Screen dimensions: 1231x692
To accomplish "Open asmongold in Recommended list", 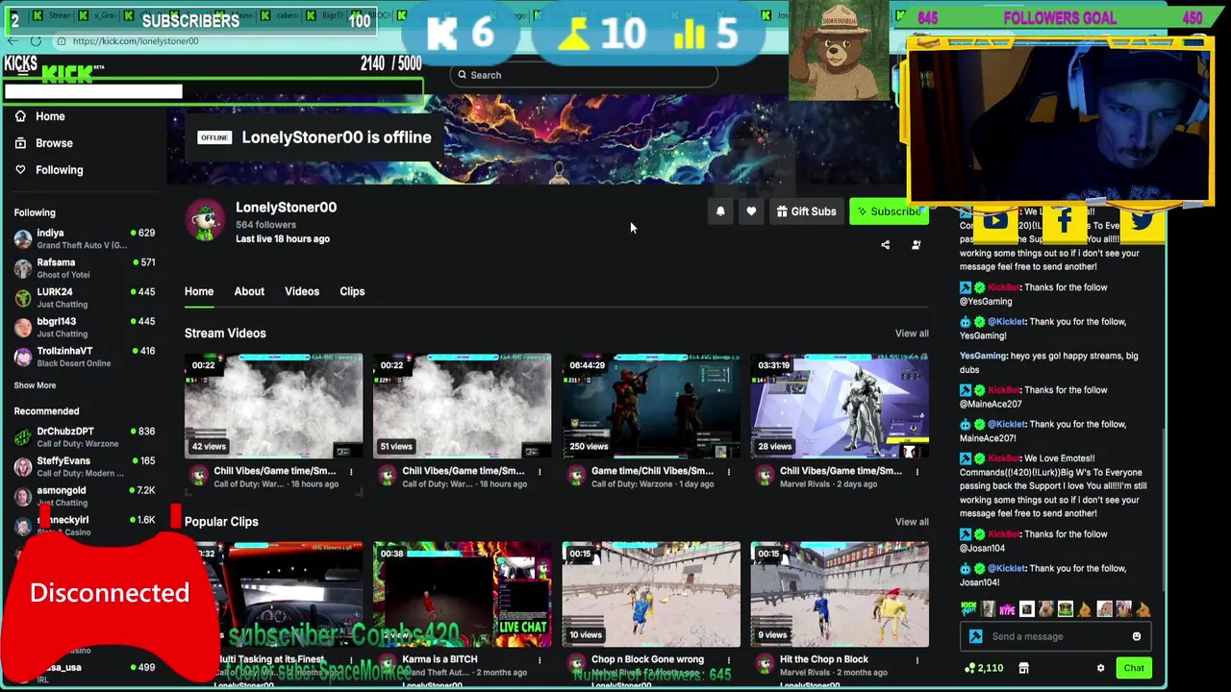I will point(85,496).
